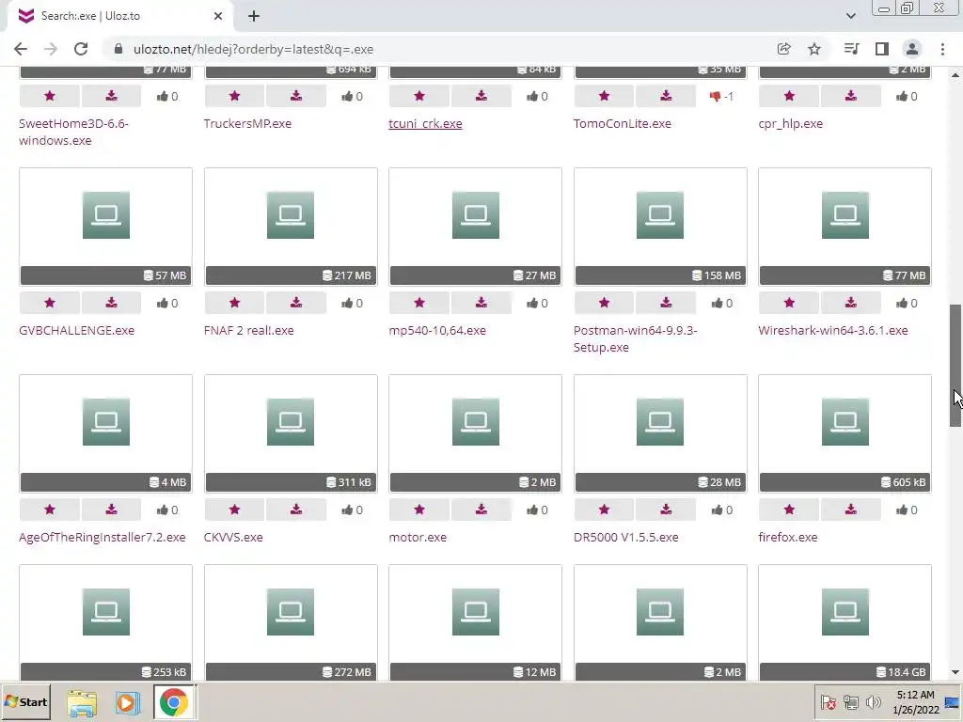Download GVBCHALLENGE.exe using its download icon
This screenshot has height=722, width=963.
(x=111, y=303)
